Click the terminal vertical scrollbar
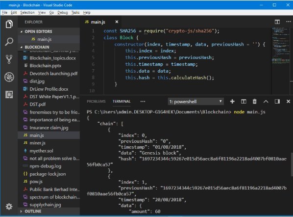 292,164
